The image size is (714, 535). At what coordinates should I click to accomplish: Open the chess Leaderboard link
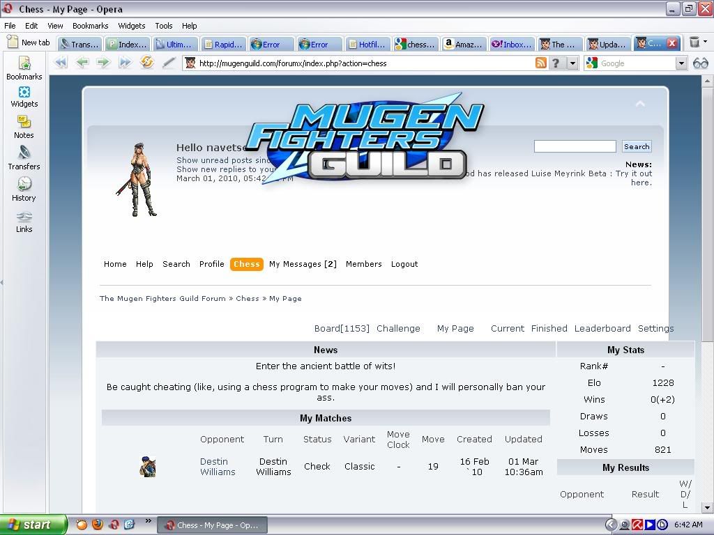pos(602,328)
